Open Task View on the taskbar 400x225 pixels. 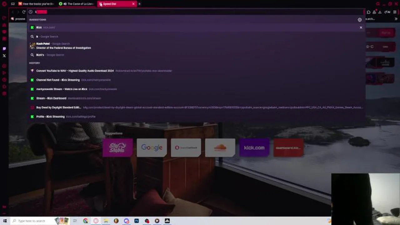pos(75,221)
